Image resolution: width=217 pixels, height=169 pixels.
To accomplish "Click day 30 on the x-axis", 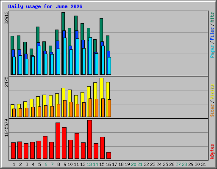I will pyautogui.click(x=197, y=164).
